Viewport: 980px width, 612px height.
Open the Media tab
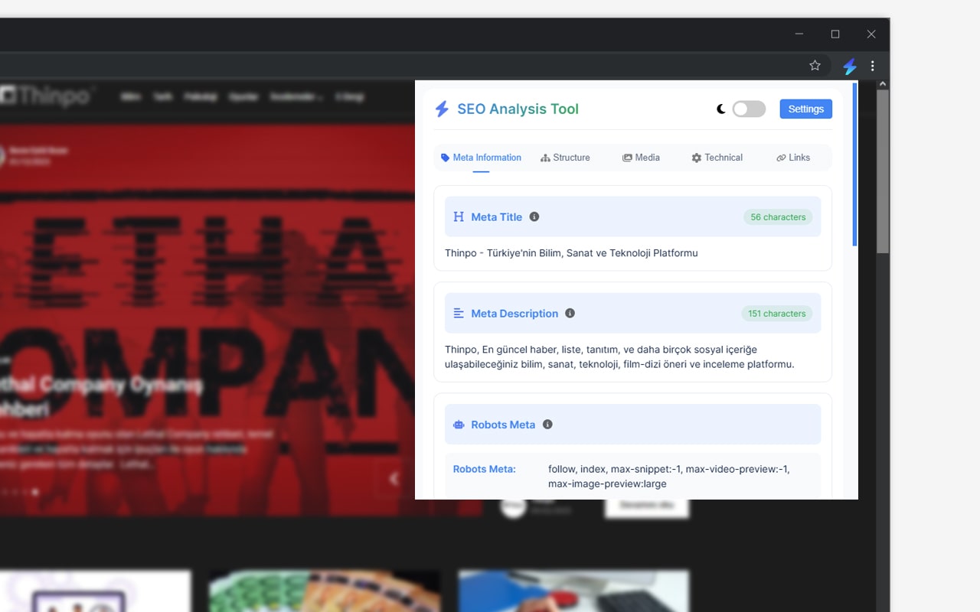pyautogui.click(x=641, y=158)
